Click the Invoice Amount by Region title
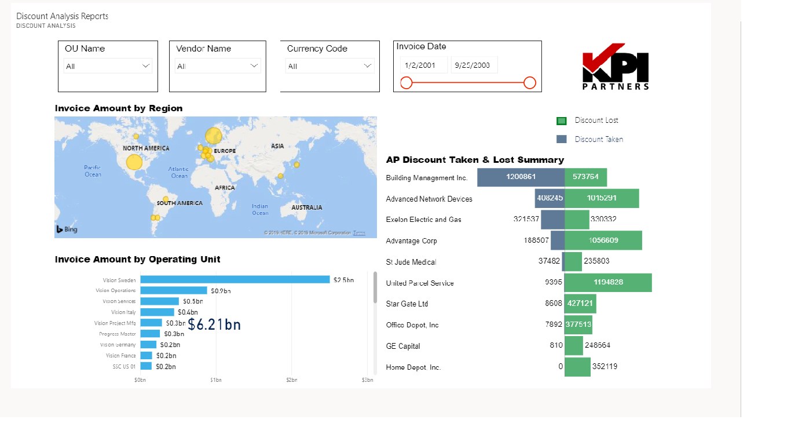Viewport: 791px width, 445px height. [119, 108]
